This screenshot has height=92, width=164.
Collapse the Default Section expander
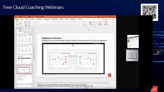click(15, 28)
